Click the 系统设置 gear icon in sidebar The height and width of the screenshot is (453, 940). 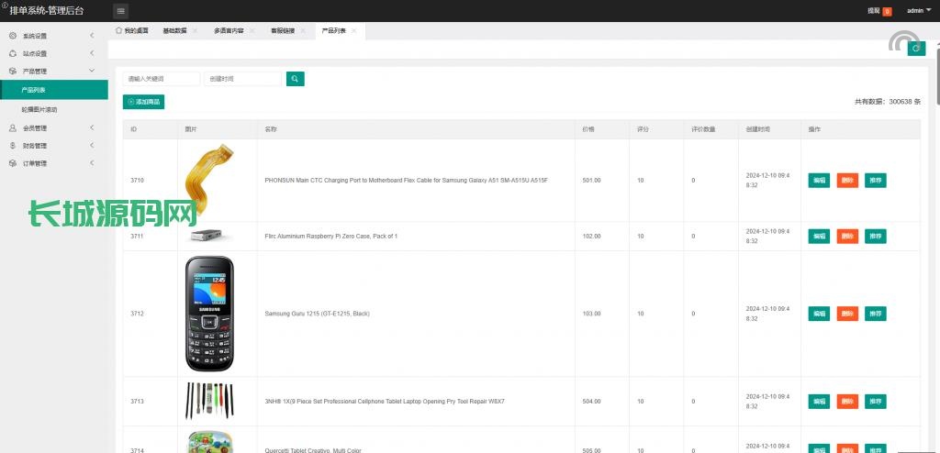[12, 36]
